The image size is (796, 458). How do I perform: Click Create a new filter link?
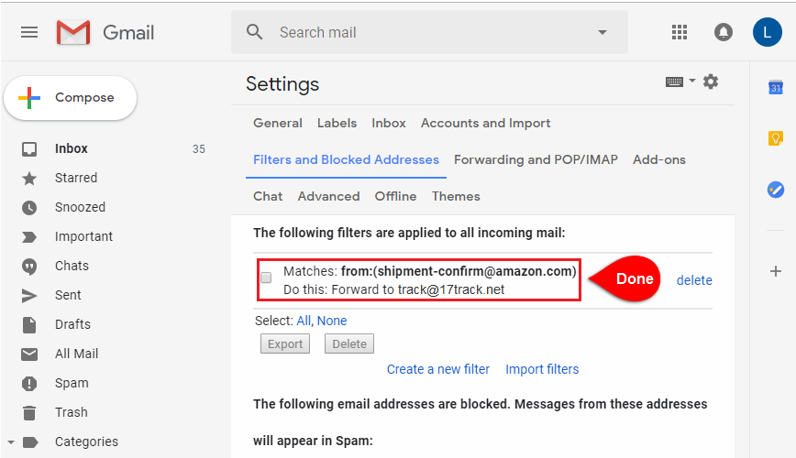(438, 369)
